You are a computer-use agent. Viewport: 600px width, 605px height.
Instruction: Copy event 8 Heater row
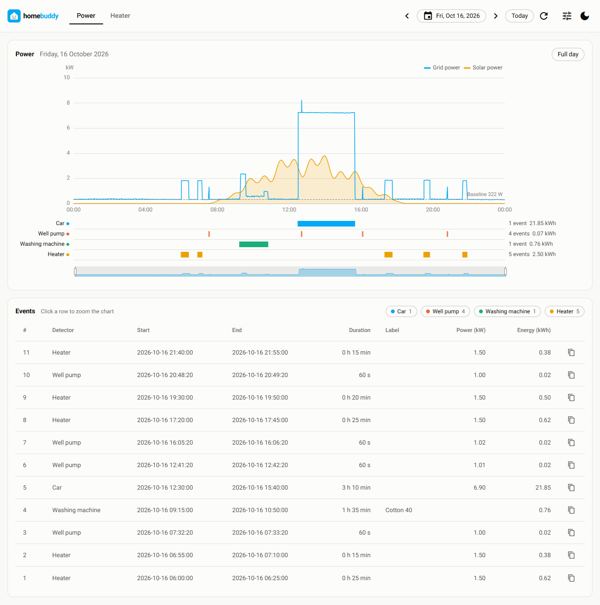tap(571, 420)
